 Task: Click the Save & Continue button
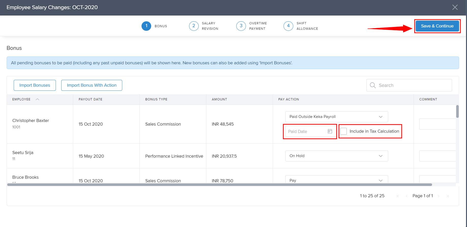[437, 26]
